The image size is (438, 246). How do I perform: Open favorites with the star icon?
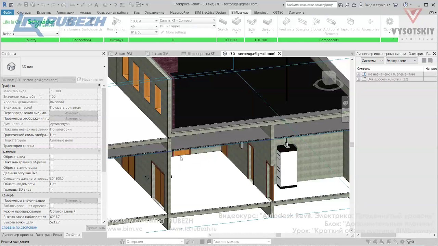(x=354, y=5)
